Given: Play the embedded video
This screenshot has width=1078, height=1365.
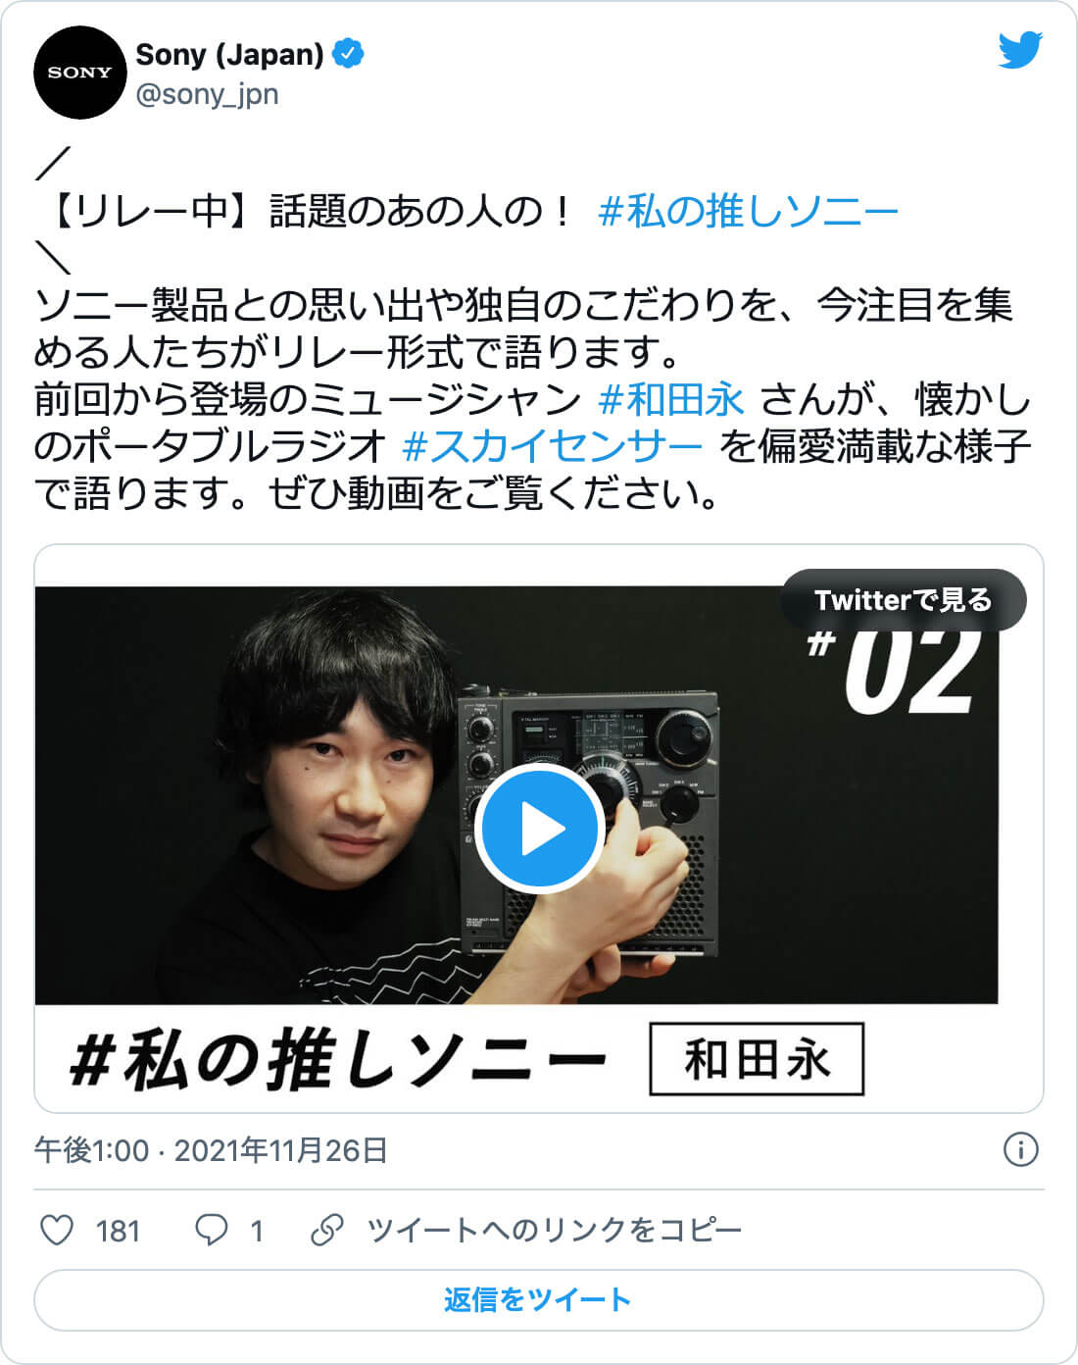Looking at the screenshot, I should point(538,830).
